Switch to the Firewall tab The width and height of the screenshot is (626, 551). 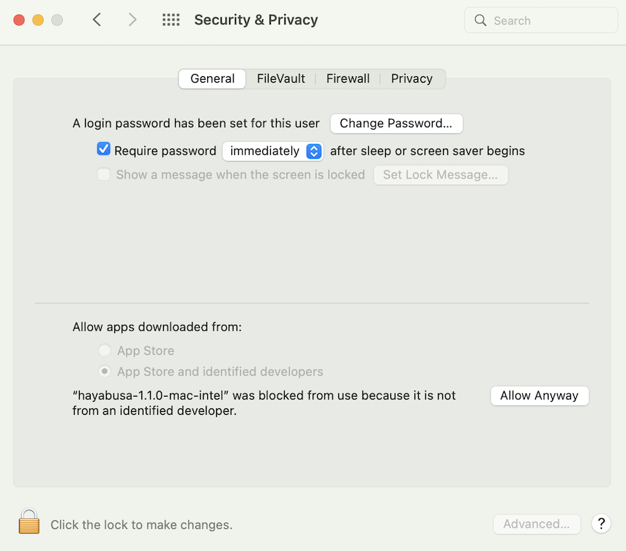point(348,78)
